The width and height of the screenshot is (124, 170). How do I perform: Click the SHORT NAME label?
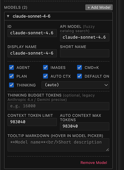point(73,47)
